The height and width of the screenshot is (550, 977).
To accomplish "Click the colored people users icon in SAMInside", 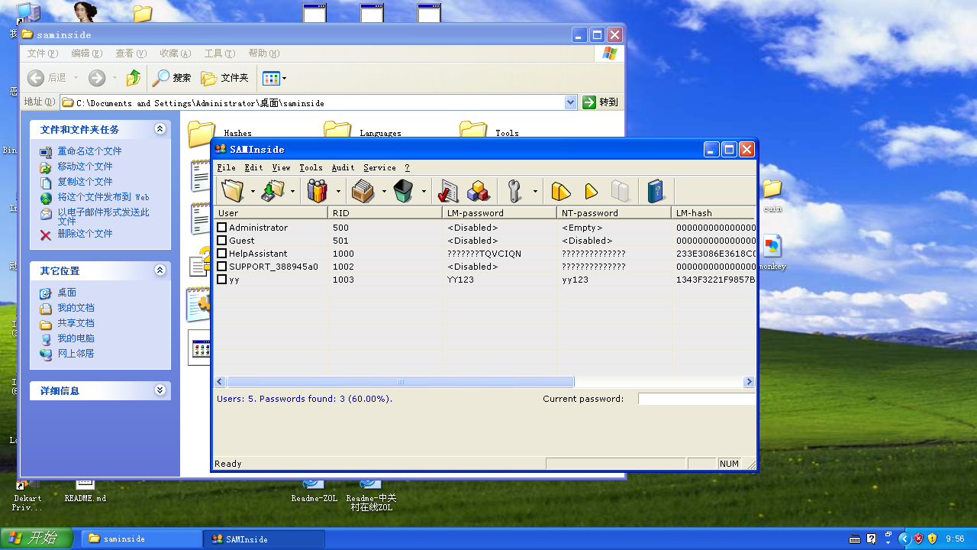I will (318, 191).
